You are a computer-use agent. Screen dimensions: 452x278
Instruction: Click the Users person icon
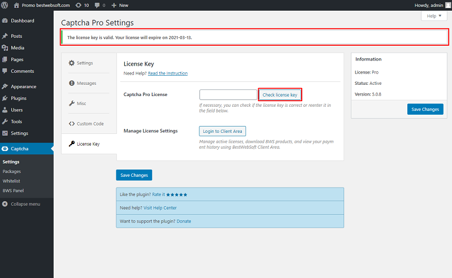point(5,110)
